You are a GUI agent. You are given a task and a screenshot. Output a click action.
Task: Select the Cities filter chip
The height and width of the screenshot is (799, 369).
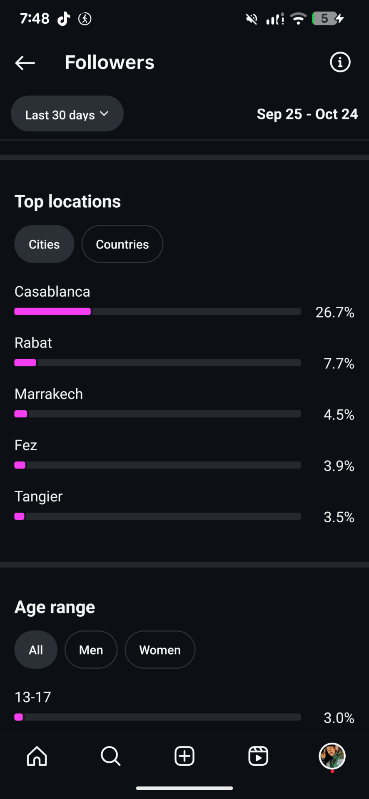pyautogui.click(x=44, y=244)
